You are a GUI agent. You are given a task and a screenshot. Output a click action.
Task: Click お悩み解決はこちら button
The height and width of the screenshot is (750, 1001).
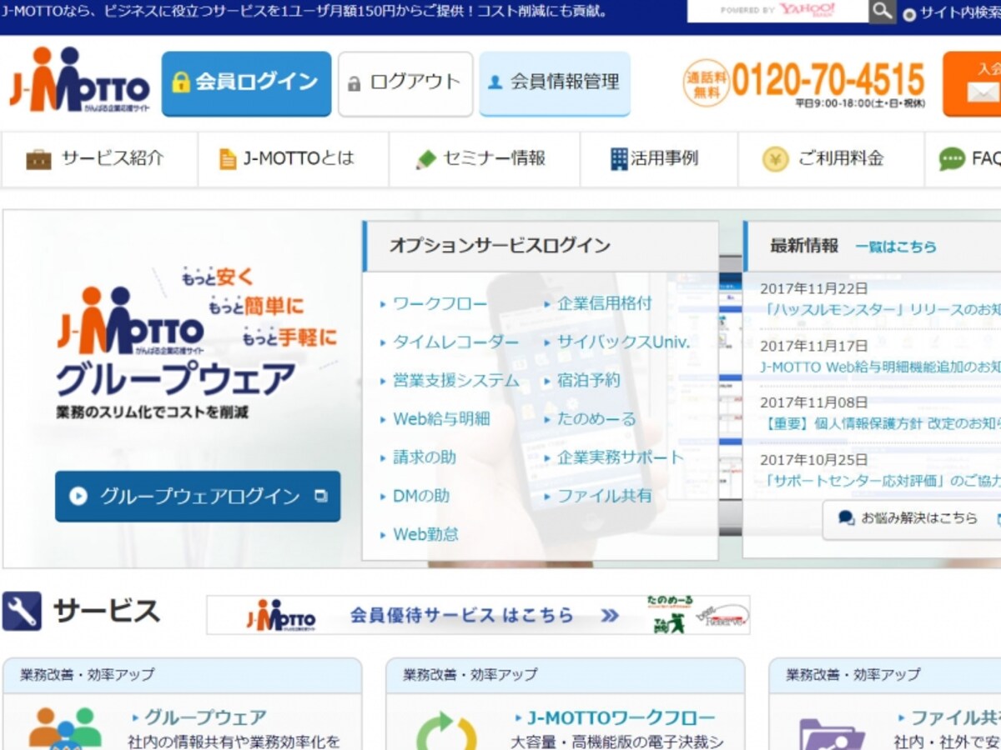pos(912,519)
